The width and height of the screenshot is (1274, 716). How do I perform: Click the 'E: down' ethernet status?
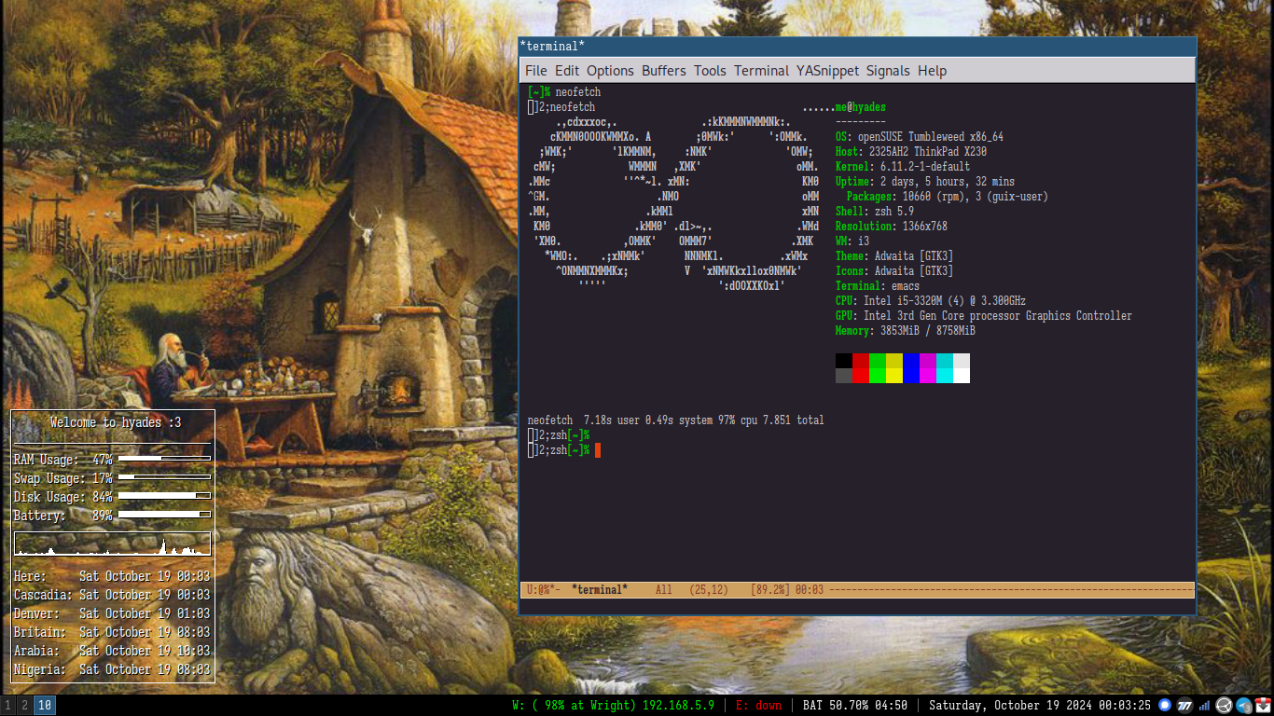[x=758, y=706]
